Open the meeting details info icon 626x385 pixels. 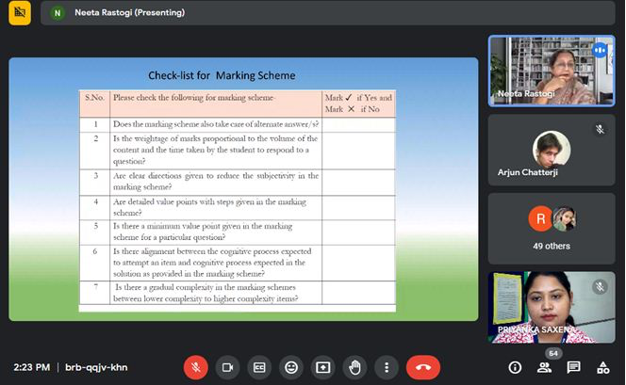(515, 367)
